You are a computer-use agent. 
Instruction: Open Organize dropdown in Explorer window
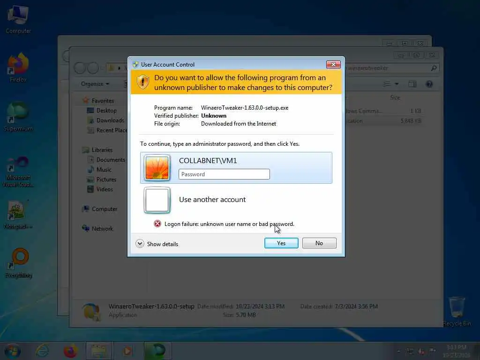tap(95, 84)
